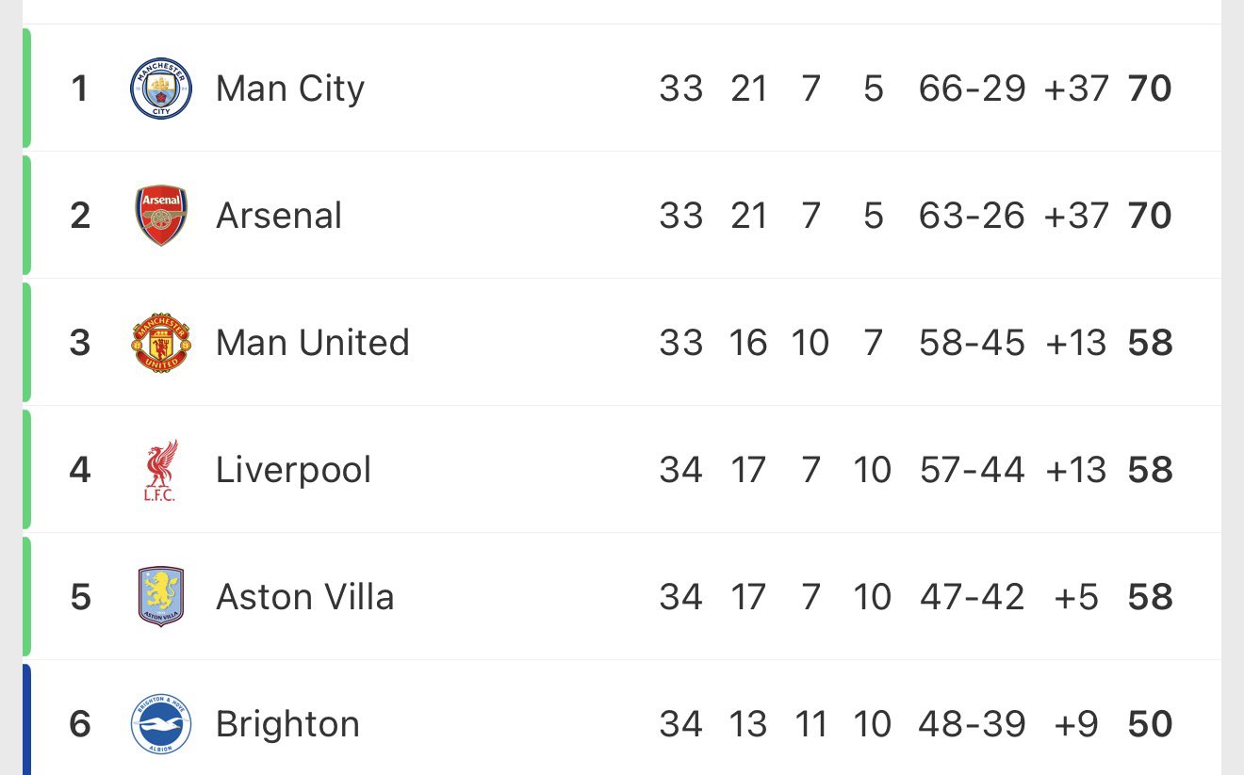Open the Arsenal team link

coord(279,216)
